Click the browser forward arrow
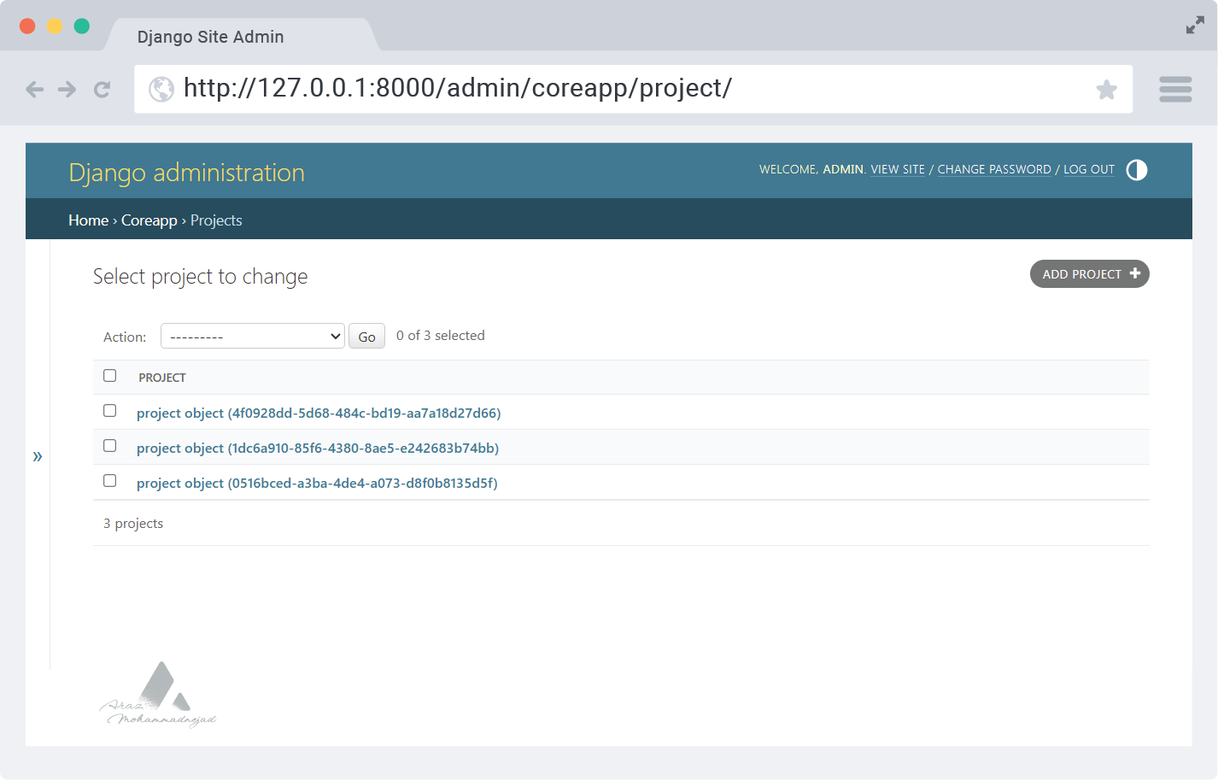The image size is (1218, 780). (x=67, y=89)
